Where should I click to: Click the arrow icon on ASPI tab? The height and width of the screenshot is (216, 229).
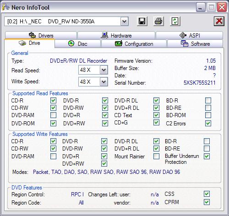click(x=183, y=35)
